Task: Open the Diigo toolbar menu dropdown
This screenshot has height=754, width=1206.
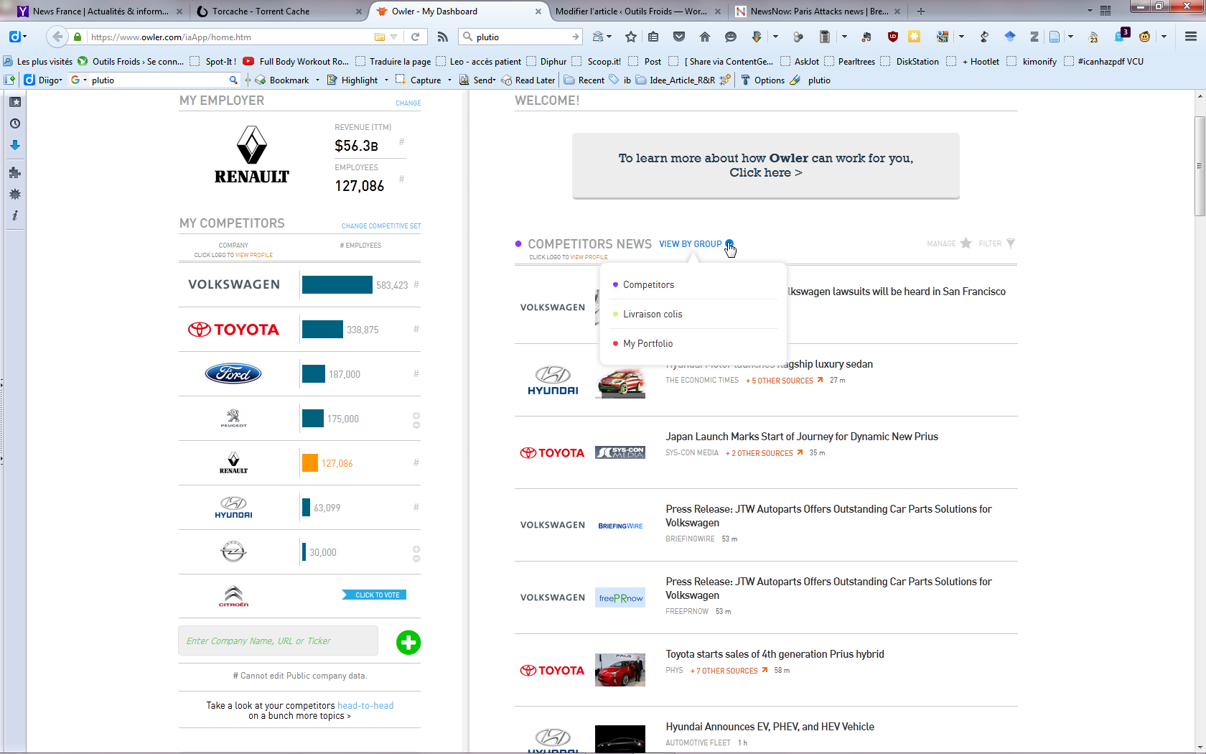Action: coord(44,80)
